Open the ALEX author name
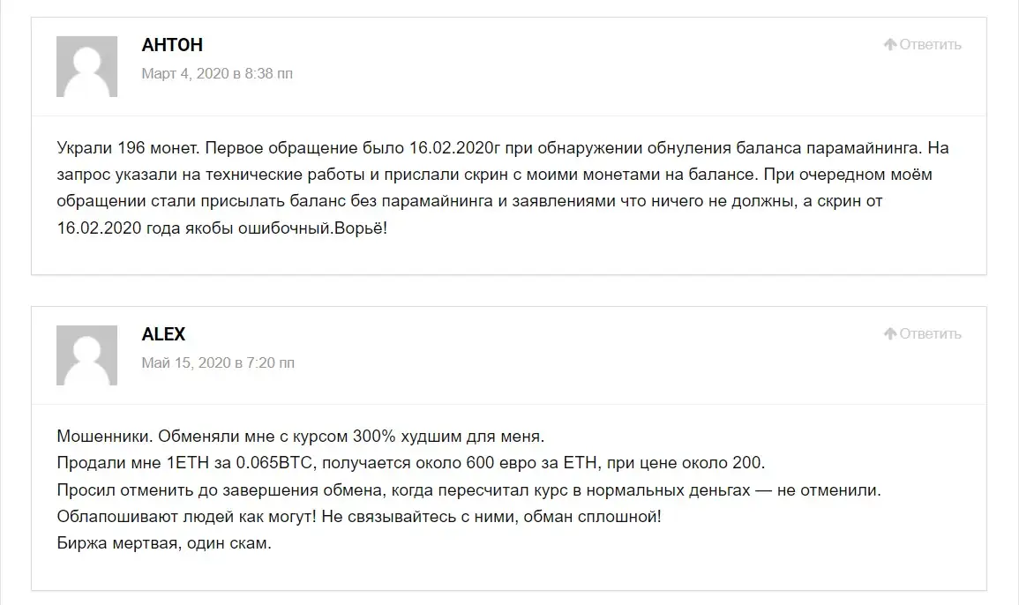Viewport: 1019px width, 605px height. point(164,334)
